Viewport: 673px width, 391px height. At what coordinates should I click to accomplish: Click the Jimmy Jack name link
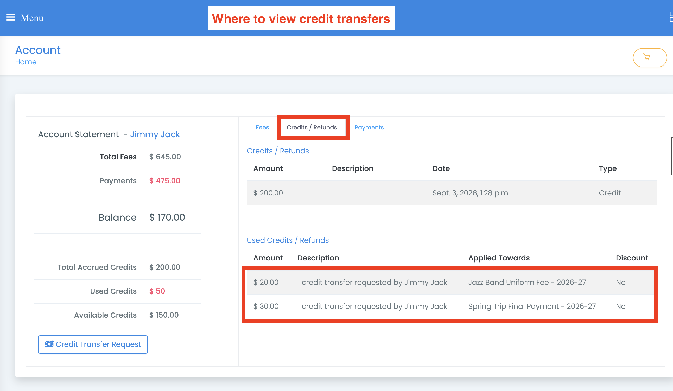155,134
